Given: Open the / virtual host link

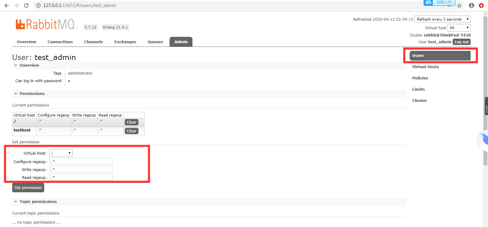Looking at the screenshot, I should point(15,121).
